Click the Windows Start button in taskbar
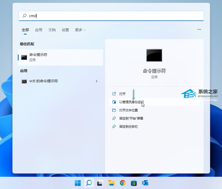Image resolution: width=222 pixels, height=189 pixels. [78, 183]
